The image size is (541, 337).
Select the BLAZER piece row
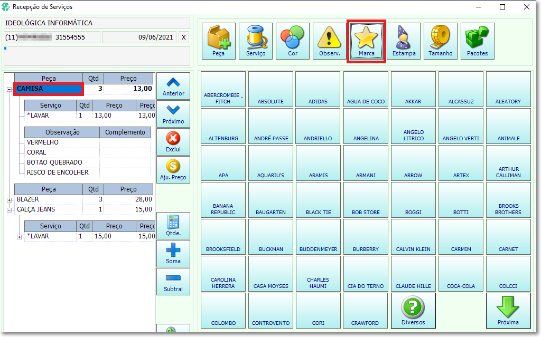click(x=83, y=199)
